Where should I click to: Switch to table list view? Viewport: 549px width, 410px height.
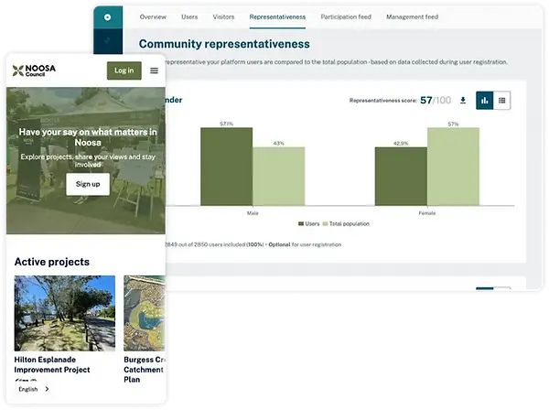[x=501, y=101]
